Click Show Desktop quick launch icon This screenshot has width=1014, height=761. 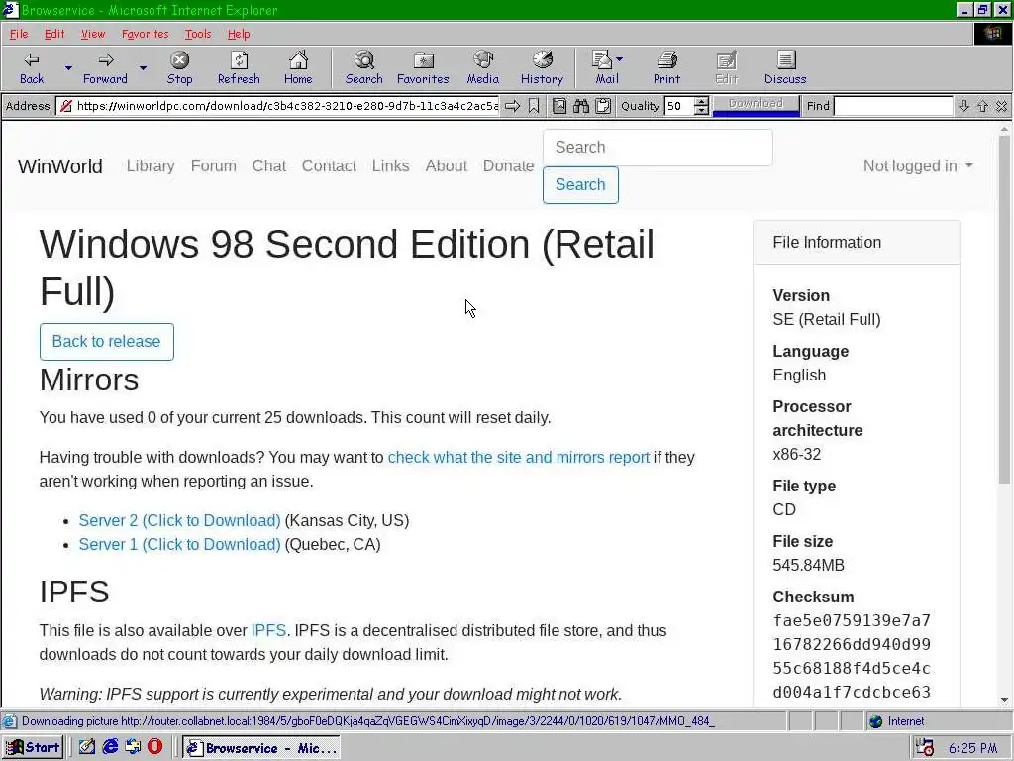pyautogui.click(x=87, y=747)
